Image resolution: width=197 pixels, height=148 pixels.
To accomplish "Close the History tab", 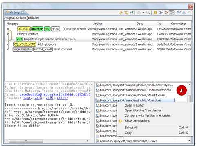I will pos(22,13).
